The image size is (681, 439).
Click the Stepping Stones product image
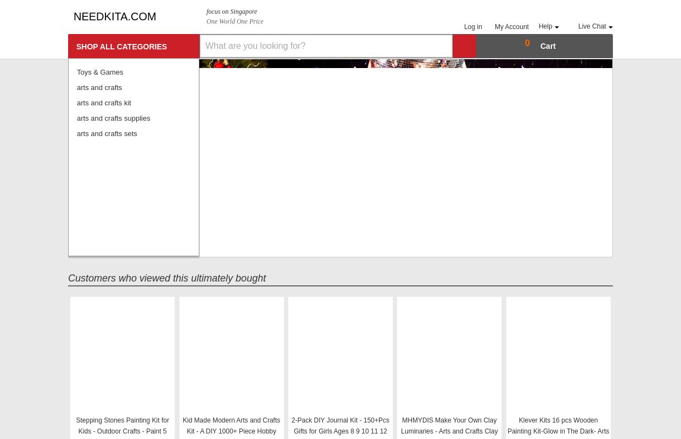pos(122,356)
